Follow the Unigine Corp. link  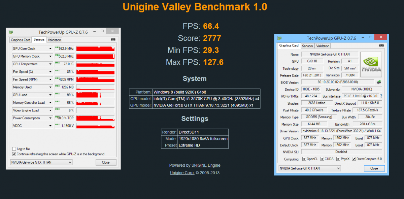[x=182, y=173]
